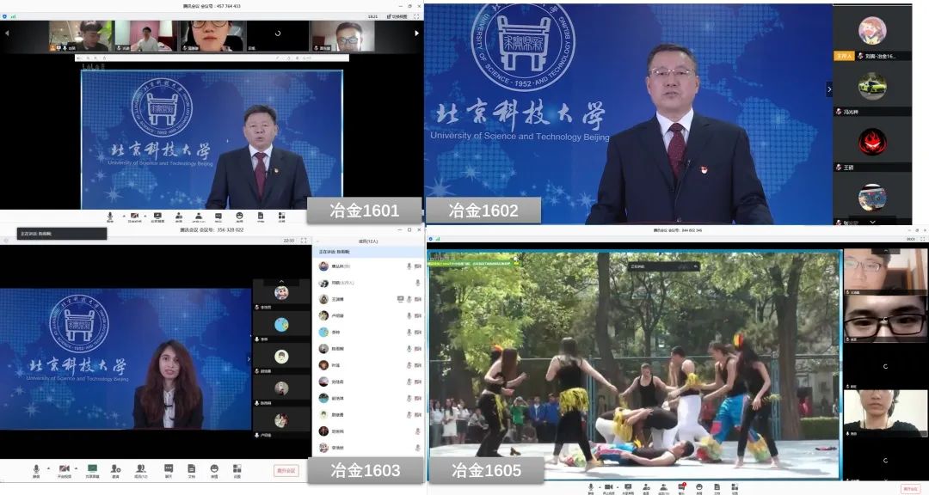Open members list icon in 冶金1603 toolbar
This screenshot has height=495, width=929.
point(139,469)
